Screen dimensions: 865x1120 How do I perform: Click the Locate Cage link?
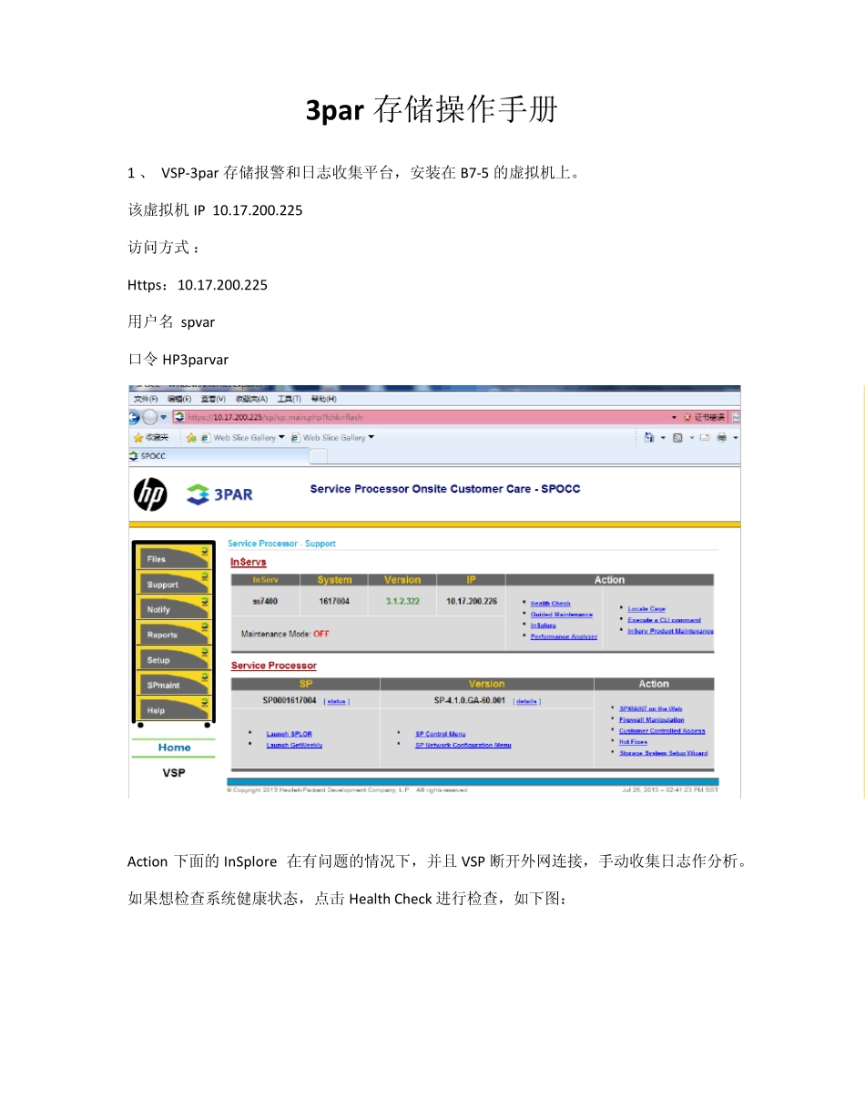click(x=646, y=608)
